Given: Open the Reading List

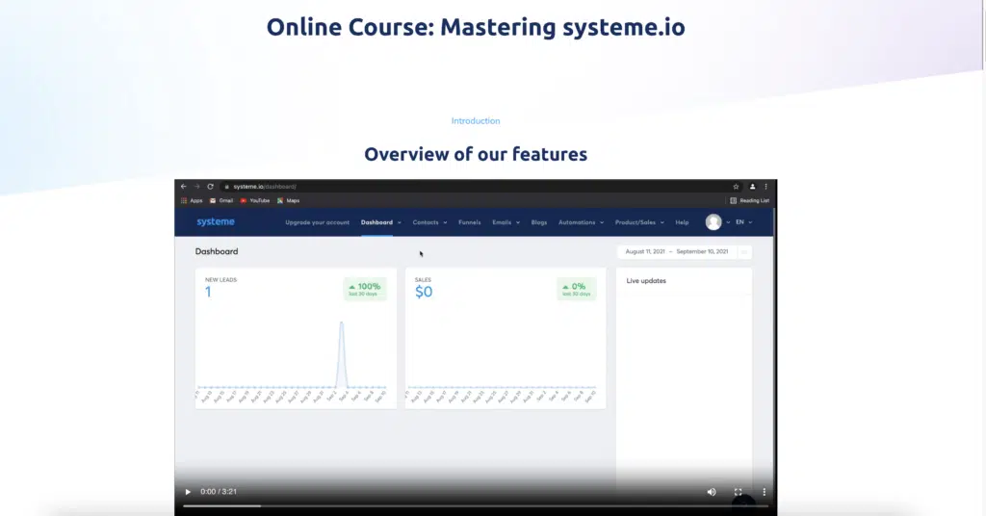Looking at the screenshot, I should tap(750, 200).
